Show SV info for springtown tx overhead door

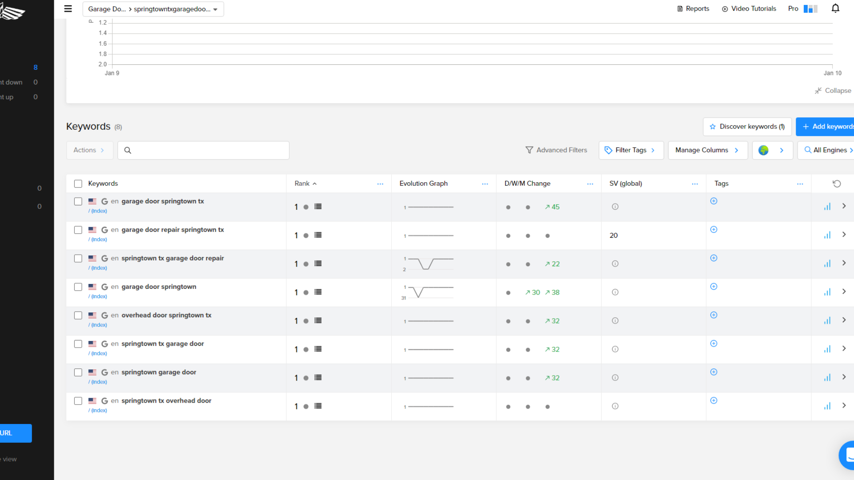pos(615,406)
